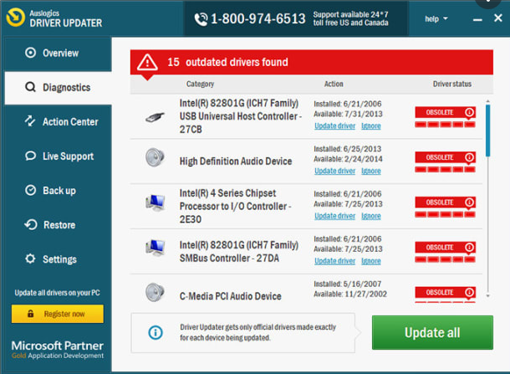Open the Restore section
Viewport: 510px width, 374px height.
59,225
